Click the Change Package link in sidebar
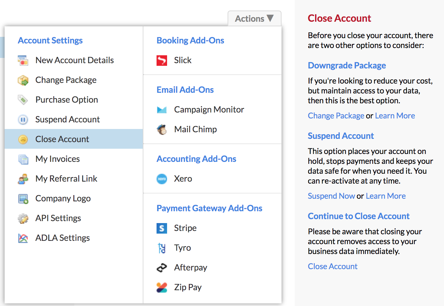 pyautogui.click(x=336, y=116)
